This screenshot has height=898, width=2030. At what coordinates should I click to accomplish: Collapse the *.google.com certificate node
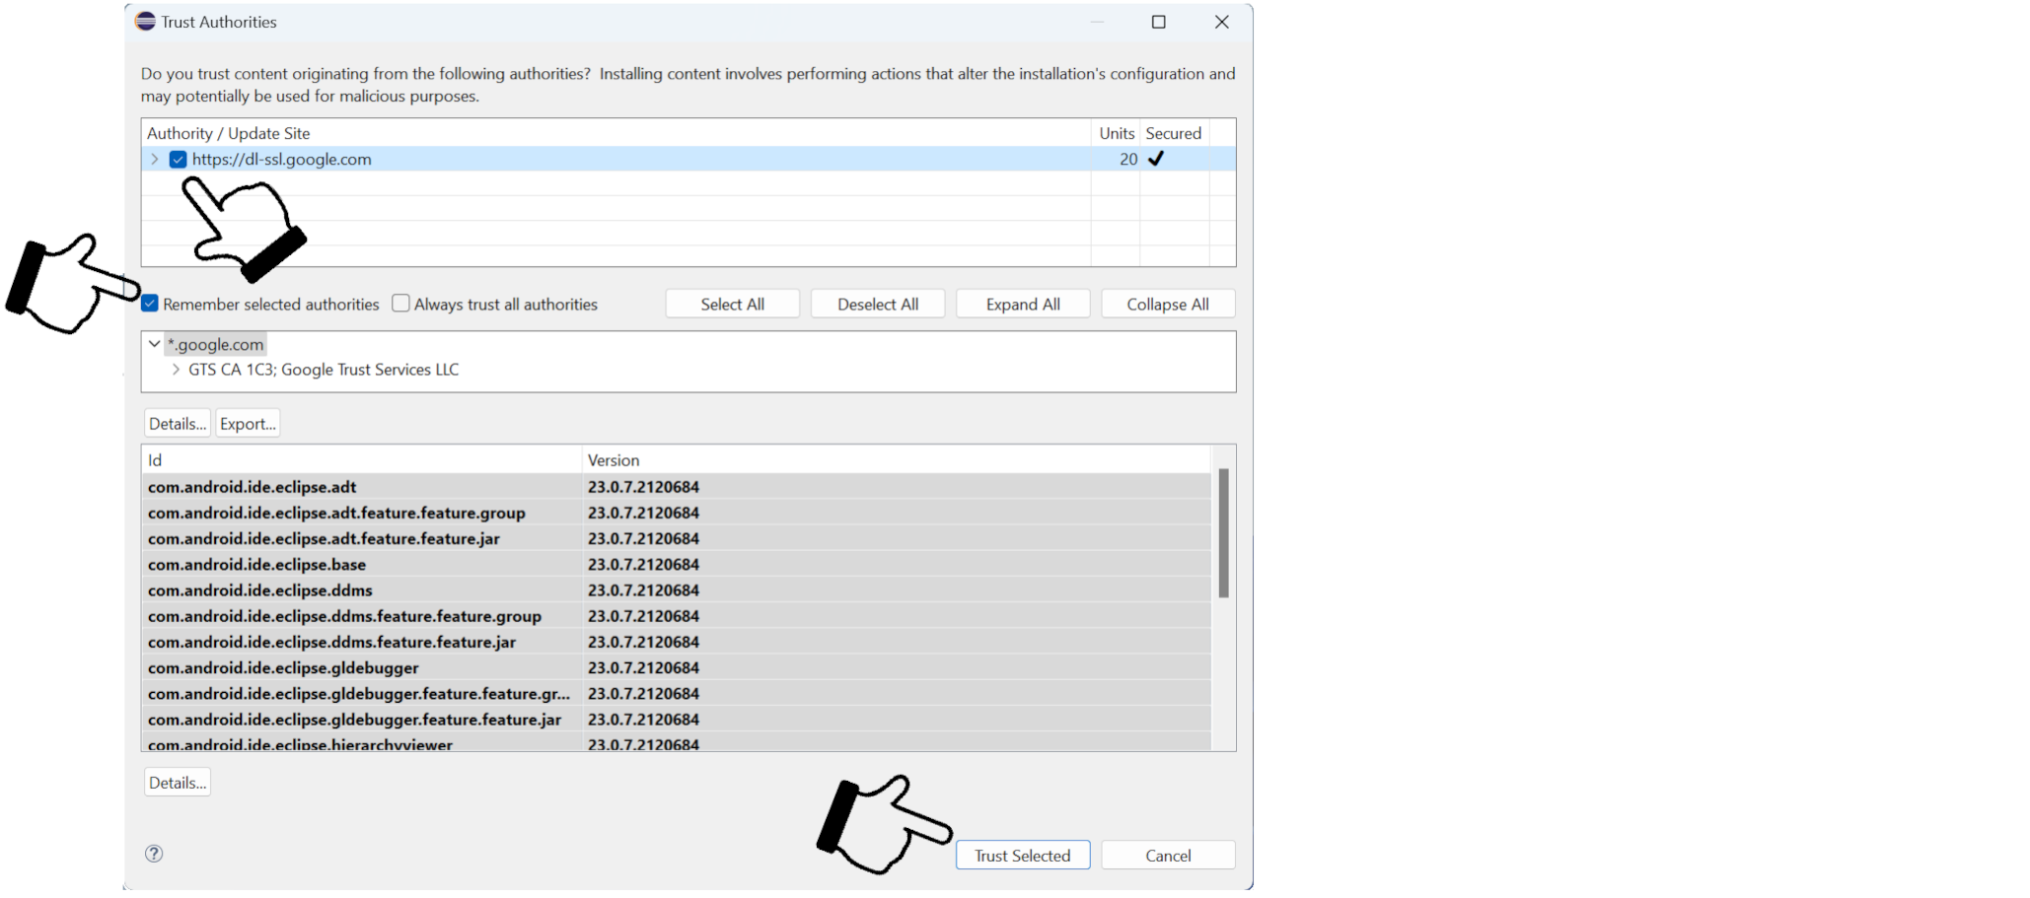(154, 344)
